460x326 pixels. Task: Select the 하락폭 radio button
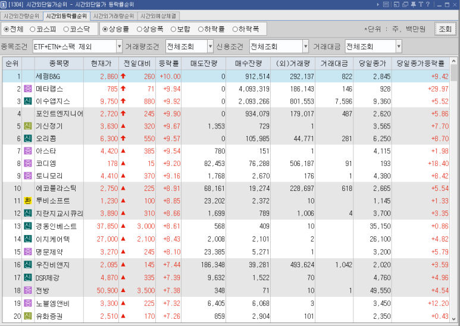tap(235, 29)
